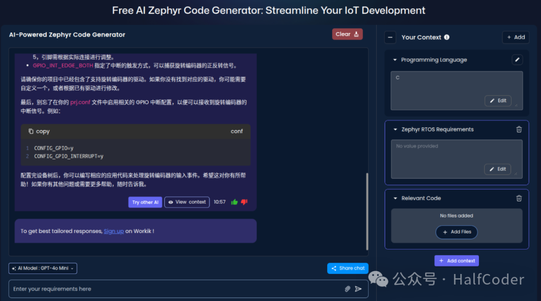Click the paperclip attach file icon
This screenshot has height=301, width=541.
point(348,289)
